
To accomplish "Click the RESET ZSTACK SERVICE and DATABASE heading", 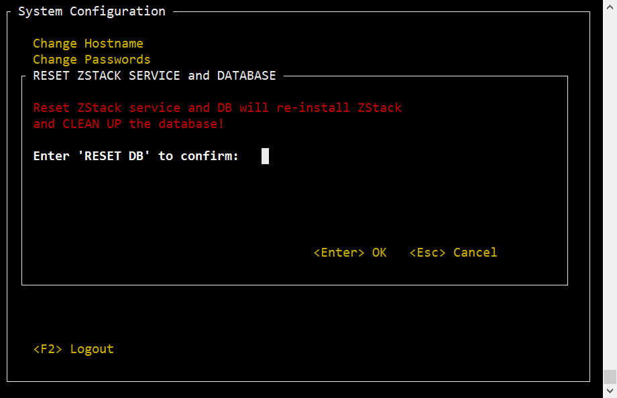I will pos(154,76).
